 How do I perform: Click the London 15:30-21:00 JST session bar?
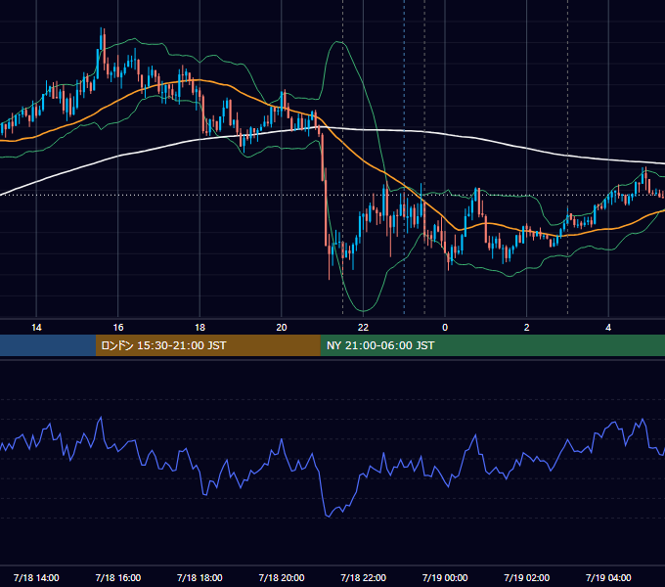[x=207, y=345]
